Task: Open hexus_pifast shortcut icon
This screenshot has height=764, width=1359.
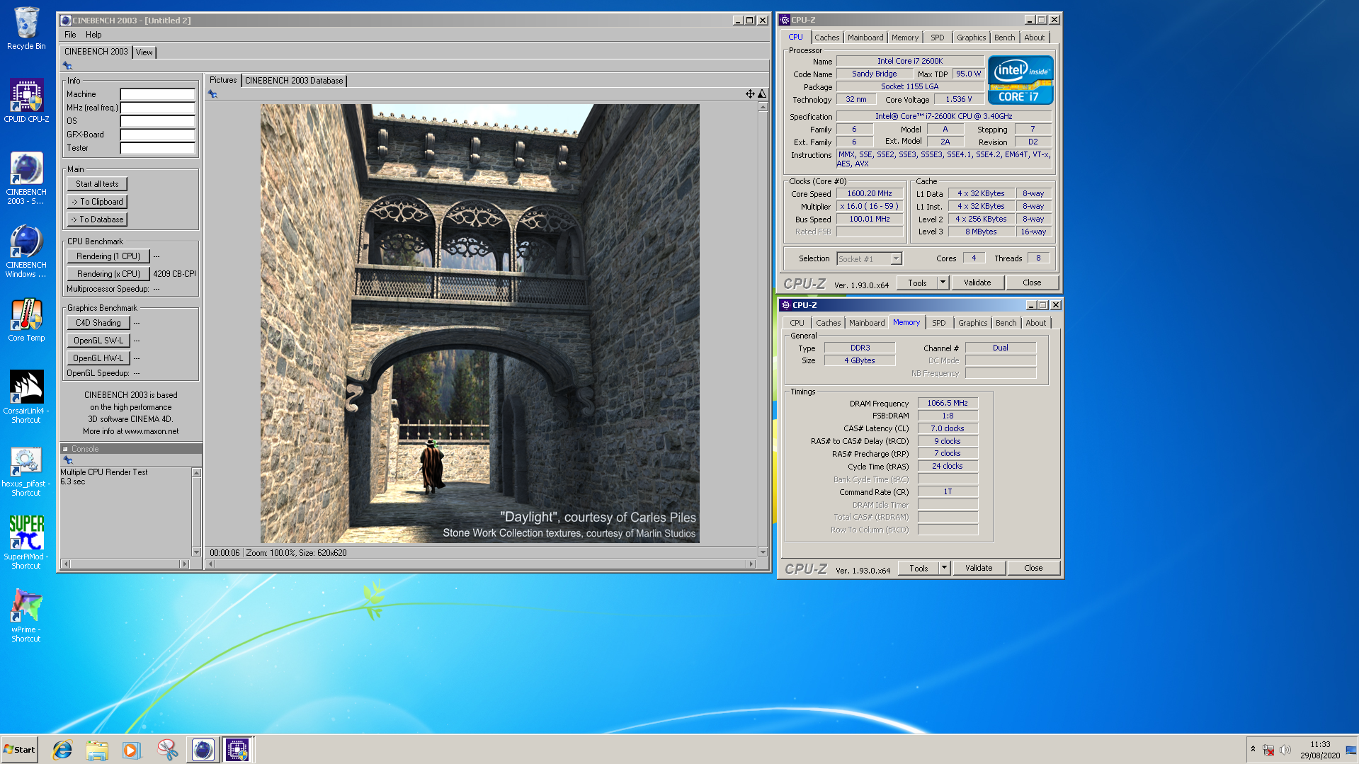Action: tap(26, 471)
